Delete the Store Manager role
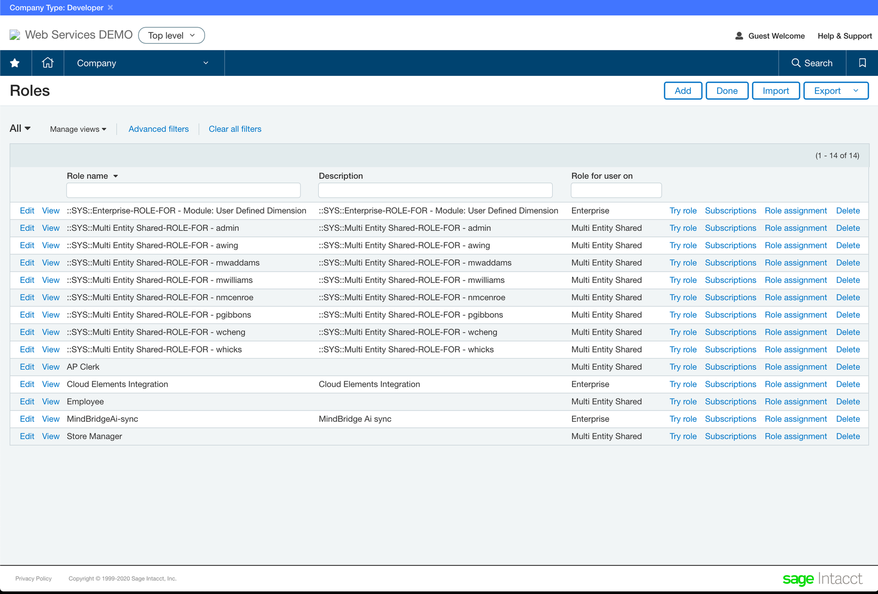The width and height of the screenshot is (878, 594). coord(848,437)
